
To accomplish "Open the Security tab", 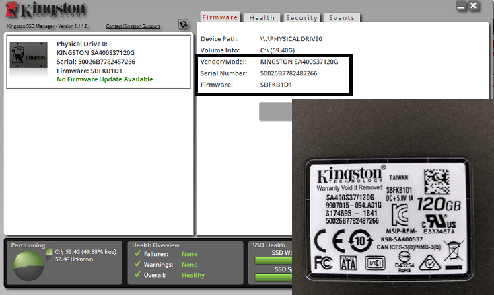I will (x=302, y=17).
